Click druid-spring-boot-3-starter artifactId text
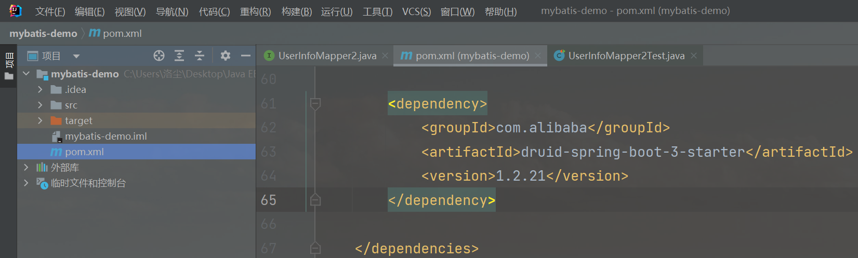Viewport: 858px width, 258px height. (633, 152)
